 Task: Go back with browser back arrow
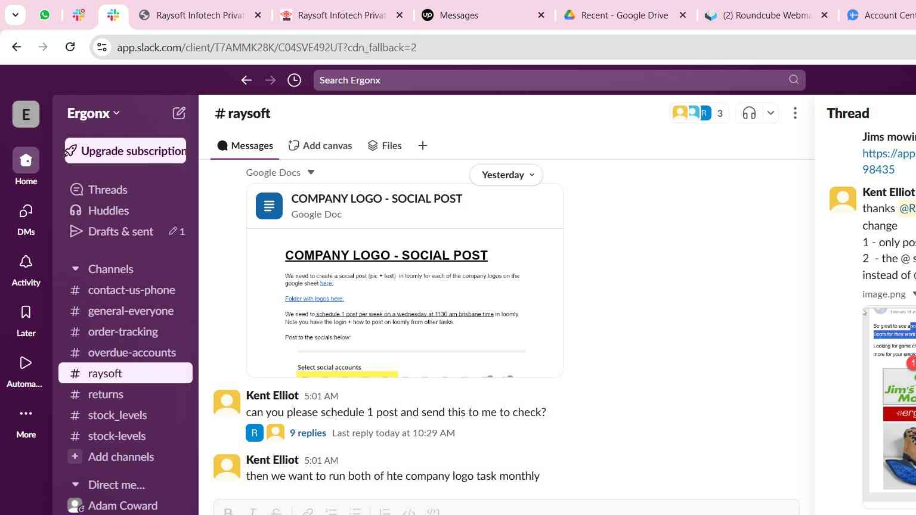[x=17, y=46]
